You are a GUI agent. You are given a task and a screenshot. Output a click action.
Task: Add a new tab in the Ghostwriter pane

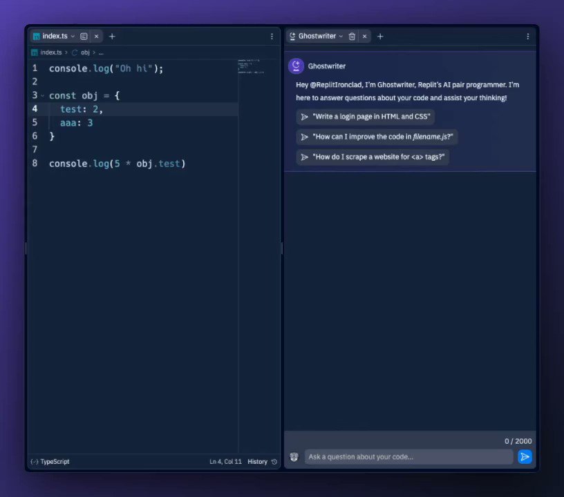[x=380, y=37]
